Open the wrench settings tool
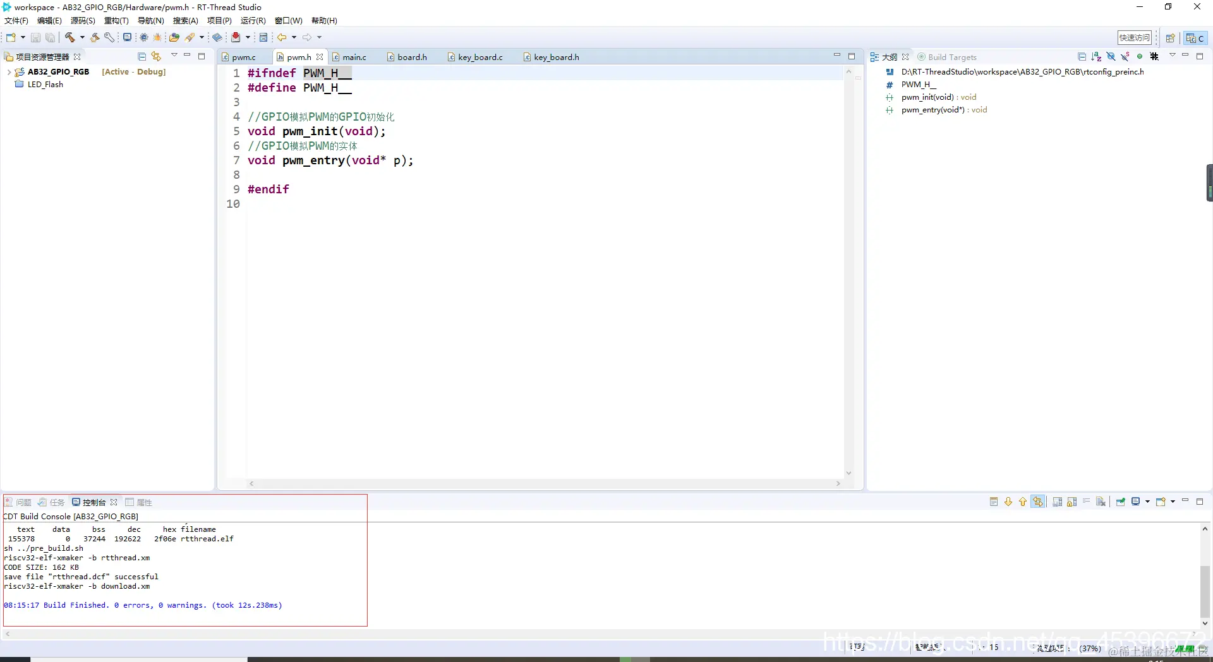The height and width of the screenshot is (662, 1213). [x=109, y=38]
